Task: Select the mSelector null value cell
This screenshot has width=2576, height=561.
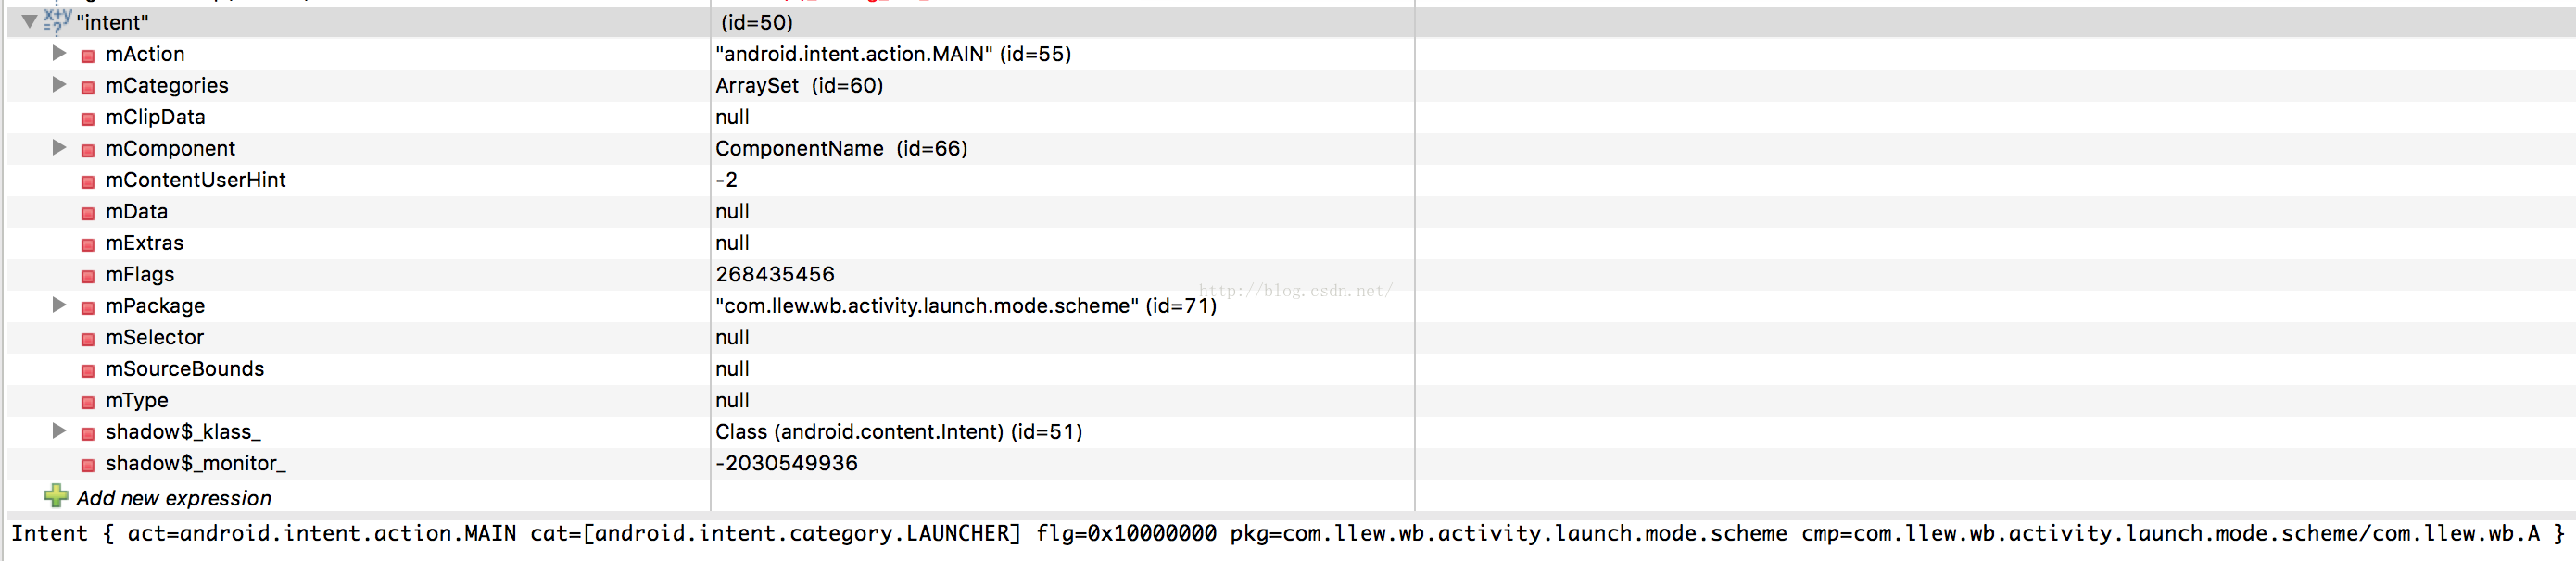Action: click(733, 337)
